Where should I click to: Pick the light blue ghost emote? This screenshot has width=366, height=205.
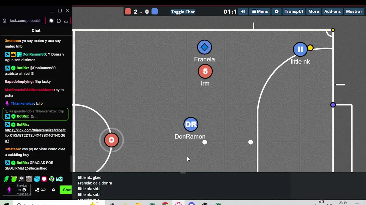pos(59,179)
